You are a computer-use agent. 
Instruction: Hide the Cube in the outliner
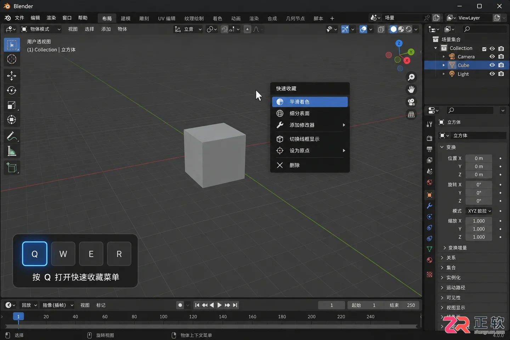[492, 65]
